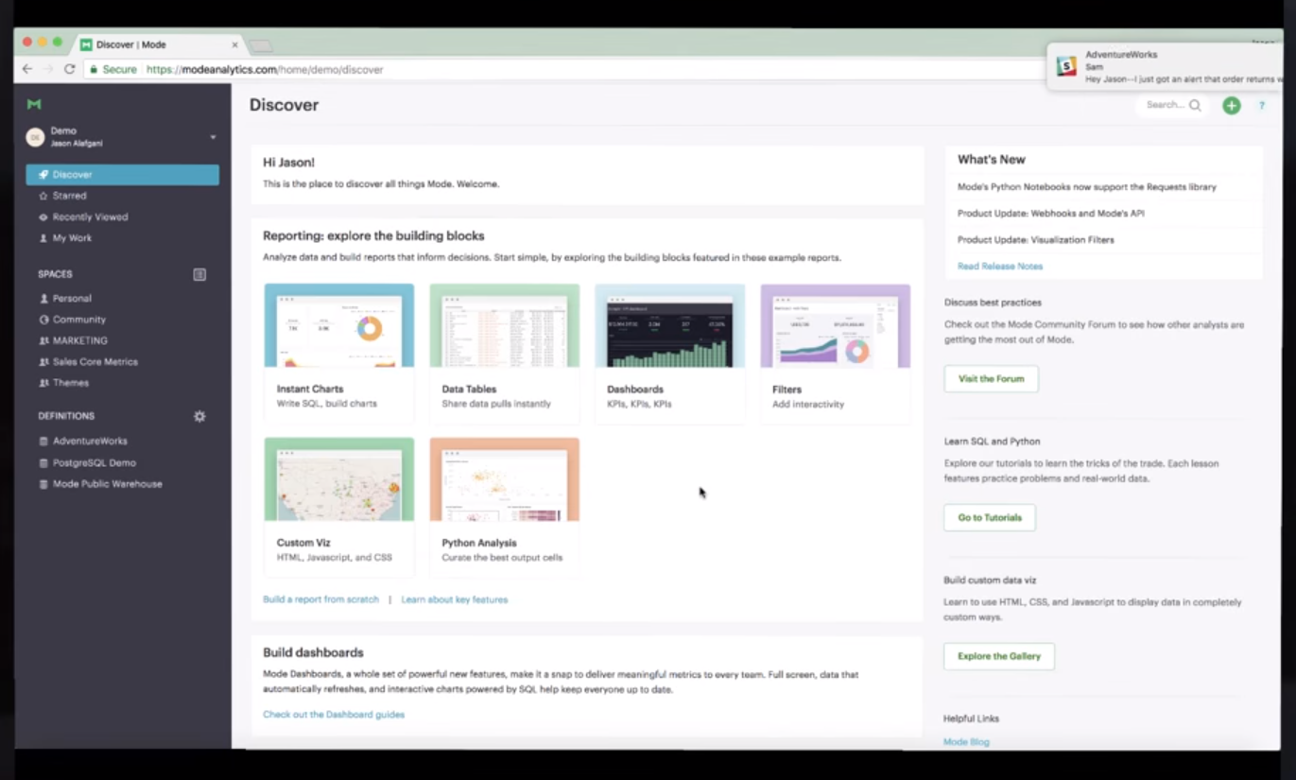The image size is (1296, 780).
Task: Click the rocket icon beside Discover
Action: pyautogui.click(x=43, y=174)
